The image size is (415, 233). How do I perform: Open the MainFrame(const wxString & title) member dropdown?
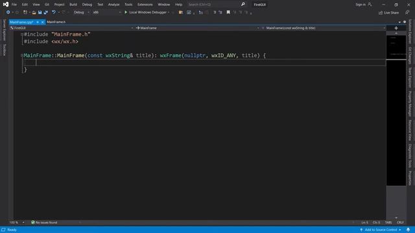(323, 28)
